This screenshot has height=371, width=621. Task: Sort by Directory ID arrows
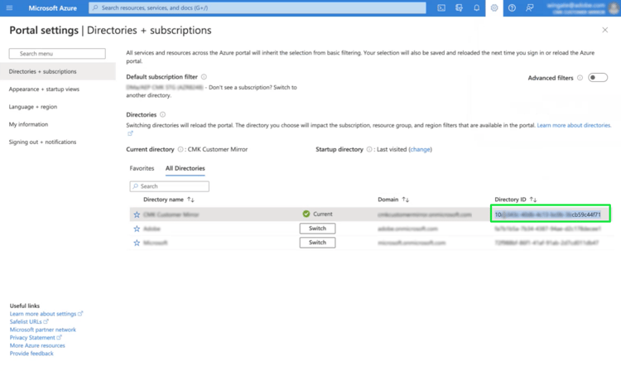[x=533, y=200]
